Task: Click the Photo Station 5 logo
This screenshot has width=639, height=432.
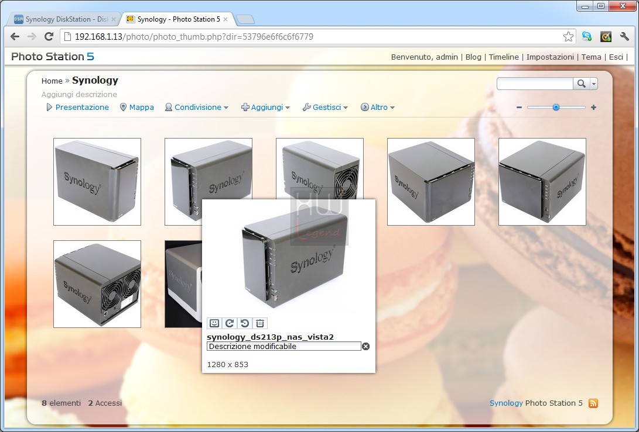Action: tap(53, 57)
